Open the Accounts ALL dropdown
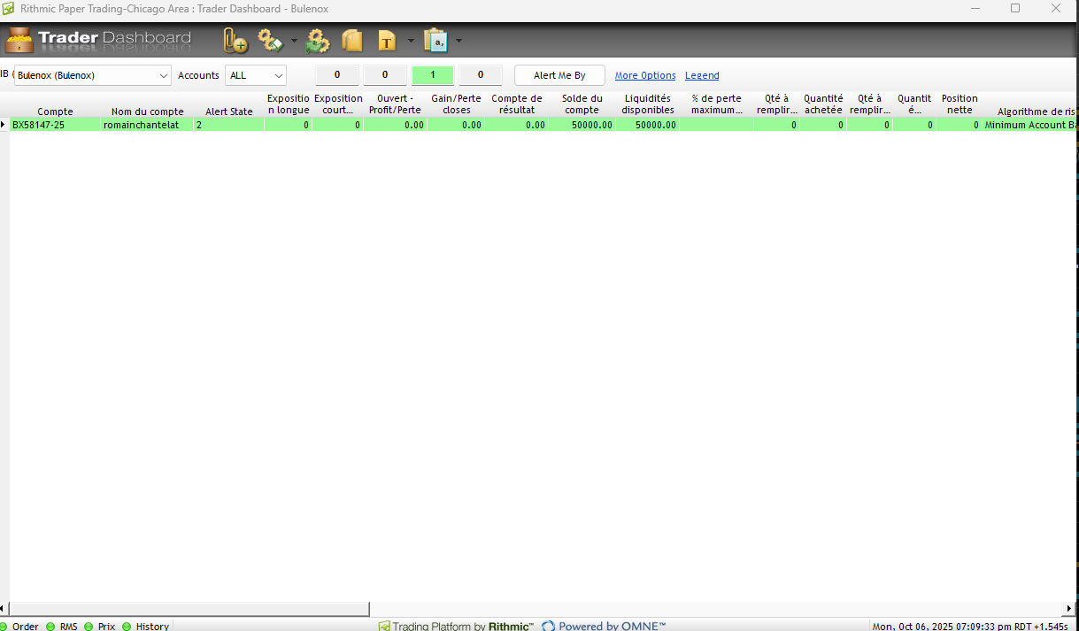This screenshot has width=1079, height=631. (x=256, y=75)
